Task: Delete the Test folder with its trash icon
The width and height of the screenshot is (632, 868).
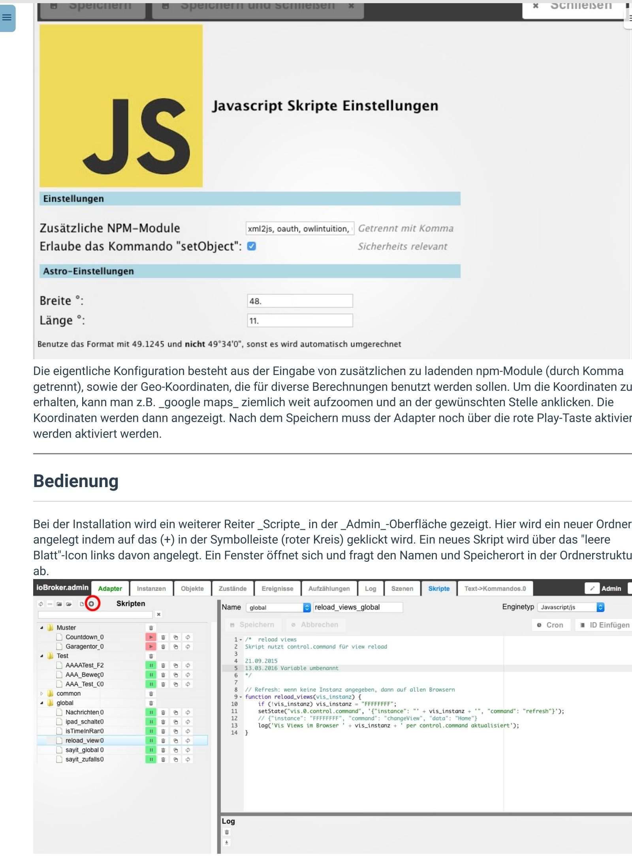Action: coord(151,656)
